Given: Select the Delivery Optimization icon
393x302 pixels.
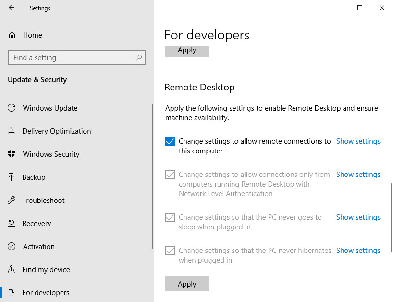Looking at the screenshot, I should point(12,131).
